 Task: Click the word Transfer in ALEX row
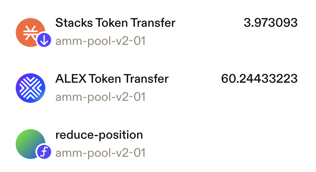point(146,79)
